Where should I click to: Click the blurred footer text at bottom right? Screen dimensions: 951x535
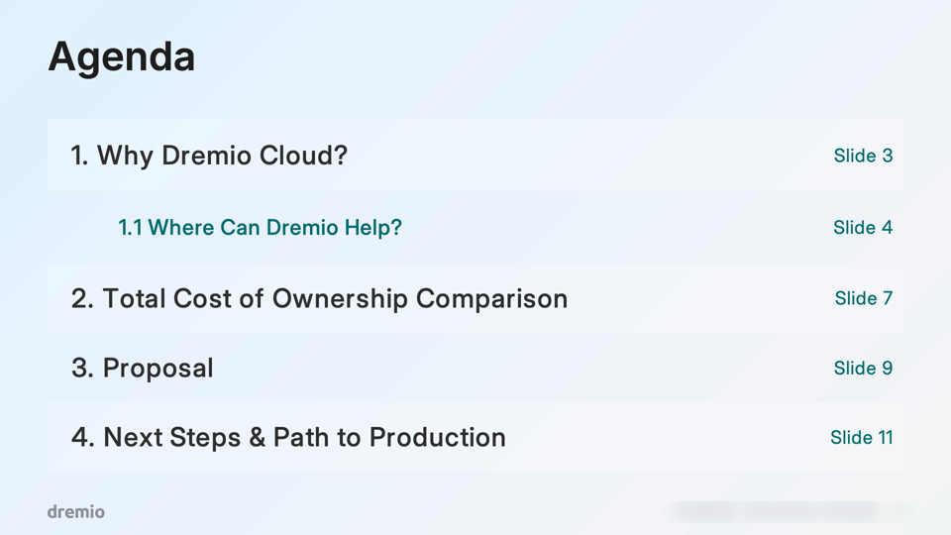(x=789, y=511)
